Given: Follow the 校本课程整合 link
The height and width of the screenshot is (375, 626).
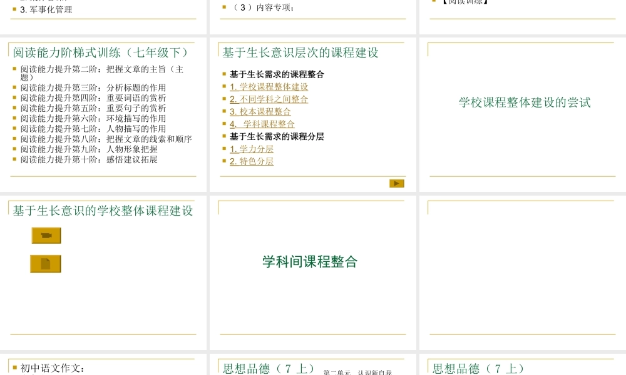Looking at the screenshot, I should click(259, 111).
